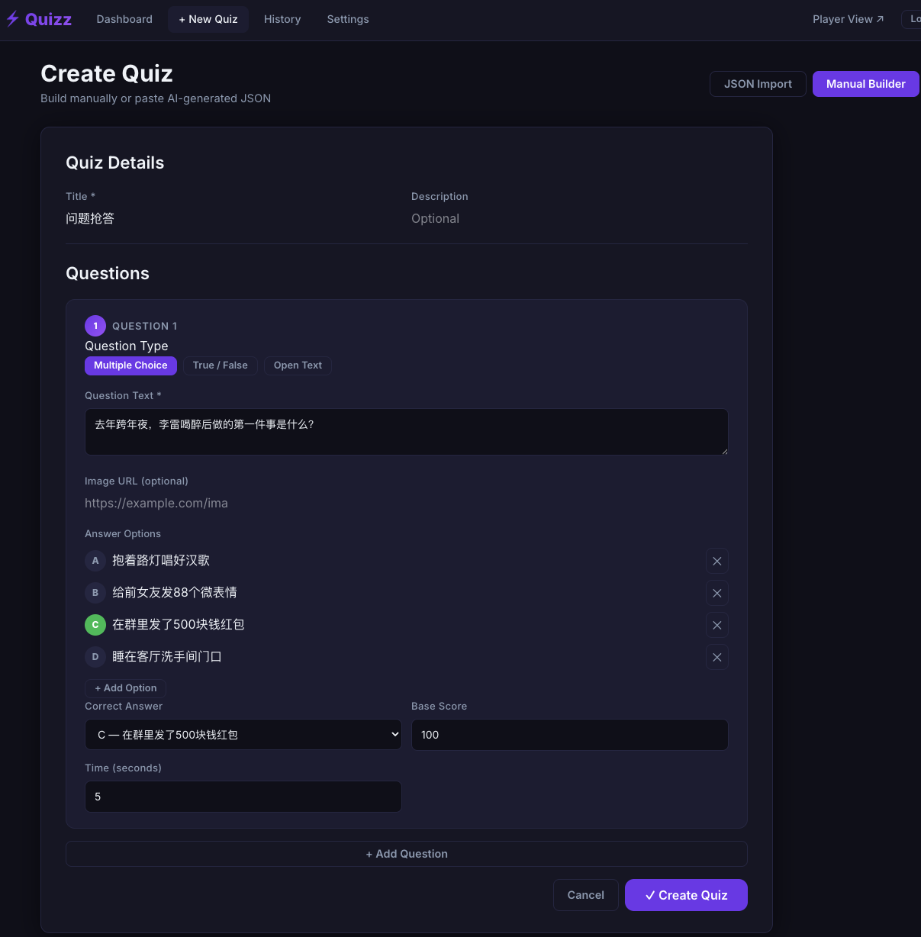Image resolution: width=921 pixels, height=937 pixels.
Task: Open the Settings tab
Action: 348,19
